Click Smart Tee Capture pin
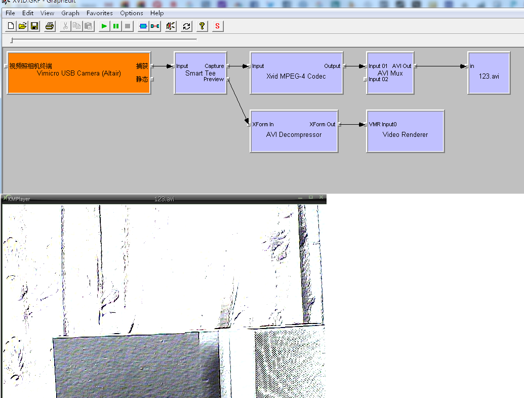The width and height of the screenshot is (524, 398). coord(228,66)
